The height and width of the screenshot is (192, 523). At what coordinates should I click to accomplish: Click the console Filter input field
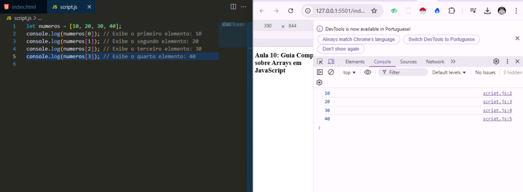[403, 72]
